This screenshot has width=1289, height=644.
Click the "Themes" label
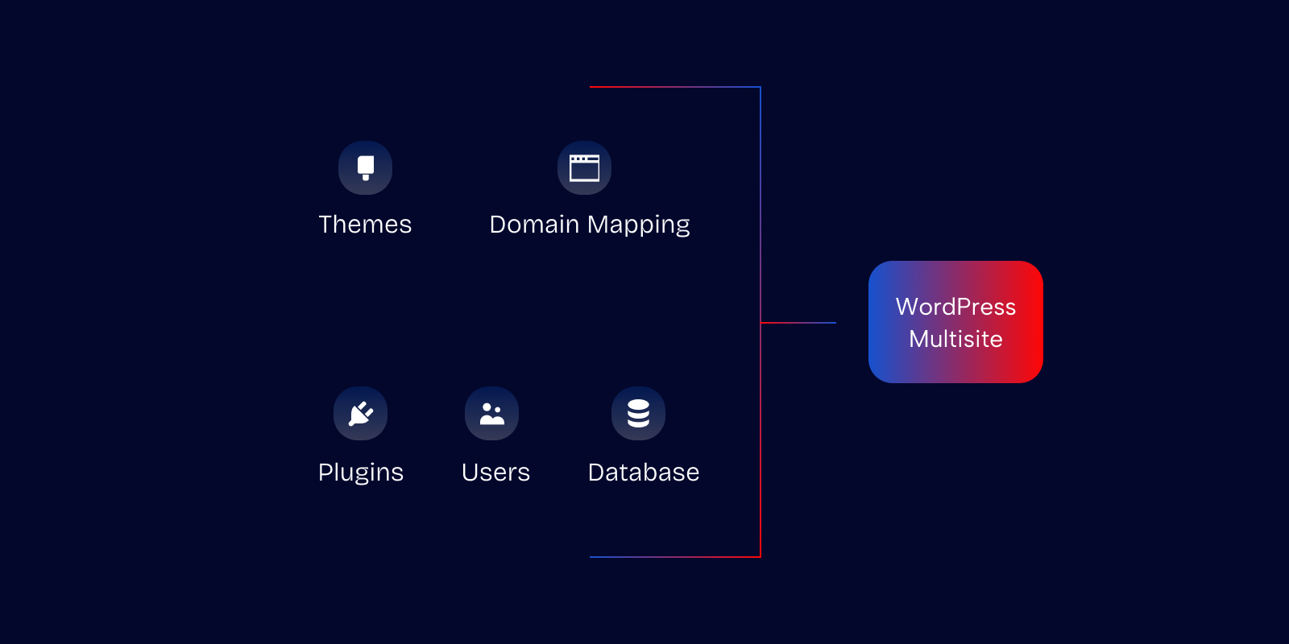[x=365, y=225]
